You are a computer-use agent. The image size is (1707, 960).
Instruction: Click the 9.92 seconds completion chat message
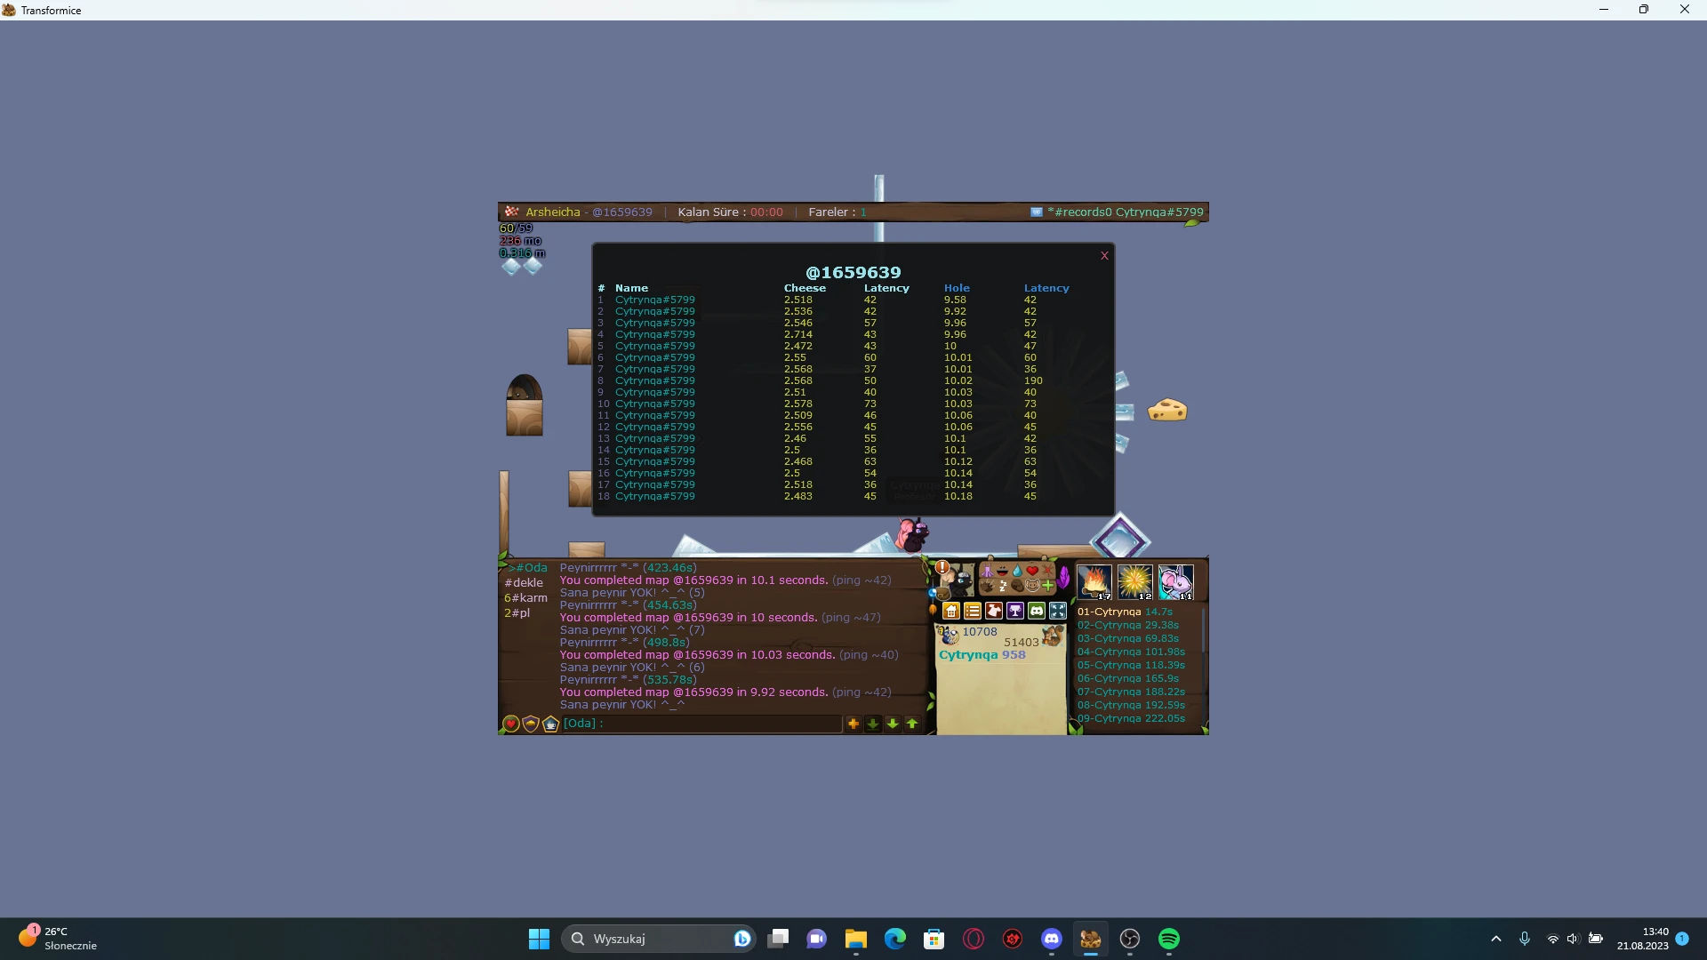[x=725, y=692]
